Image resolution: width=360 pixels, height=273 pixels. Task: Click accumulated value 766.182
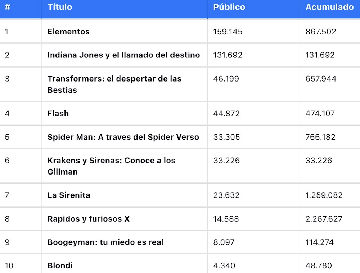320,137
